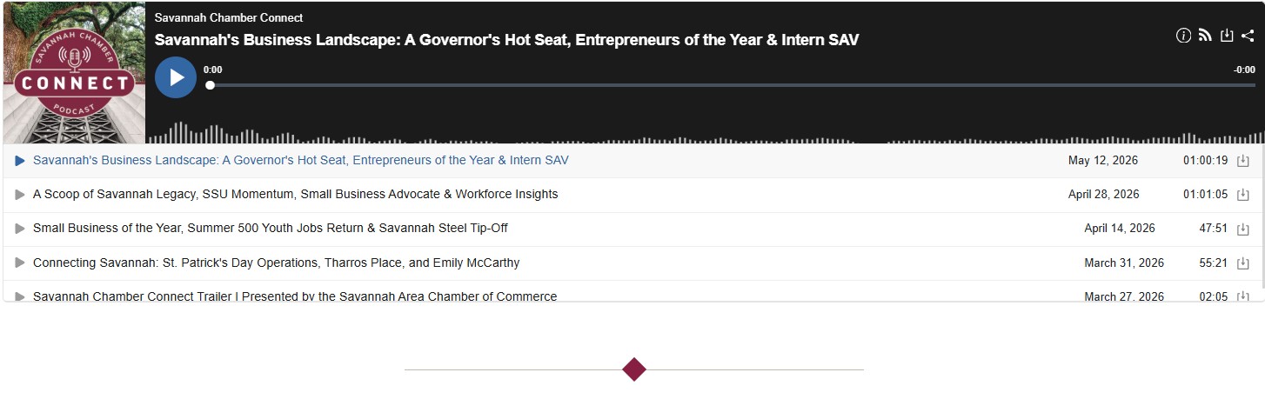Click the playback progress slider handle
1265x399 pixels.
click(210, 85)
